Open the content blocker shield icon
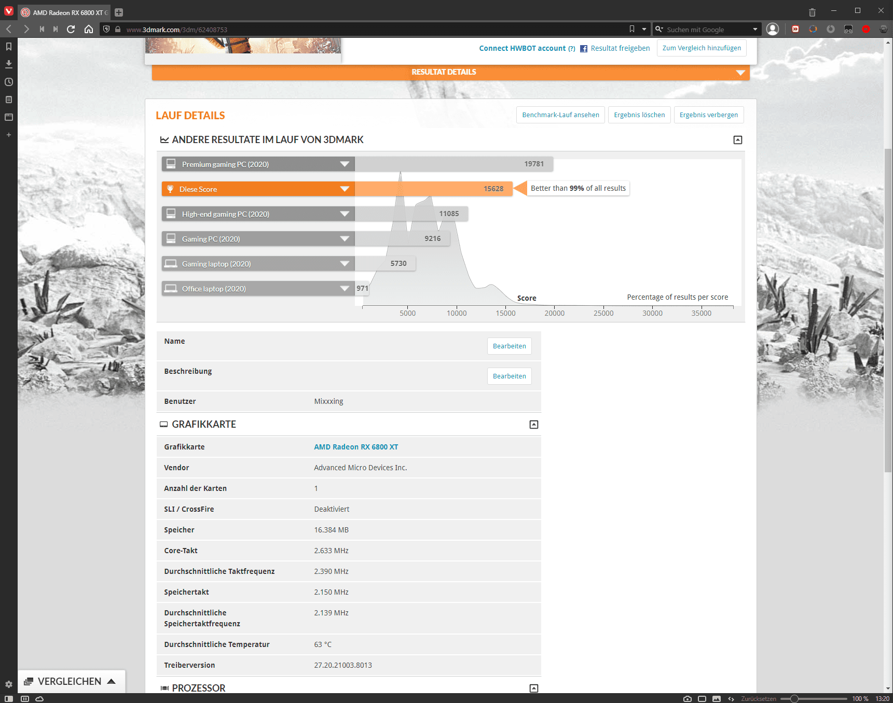 click(106, 29)
